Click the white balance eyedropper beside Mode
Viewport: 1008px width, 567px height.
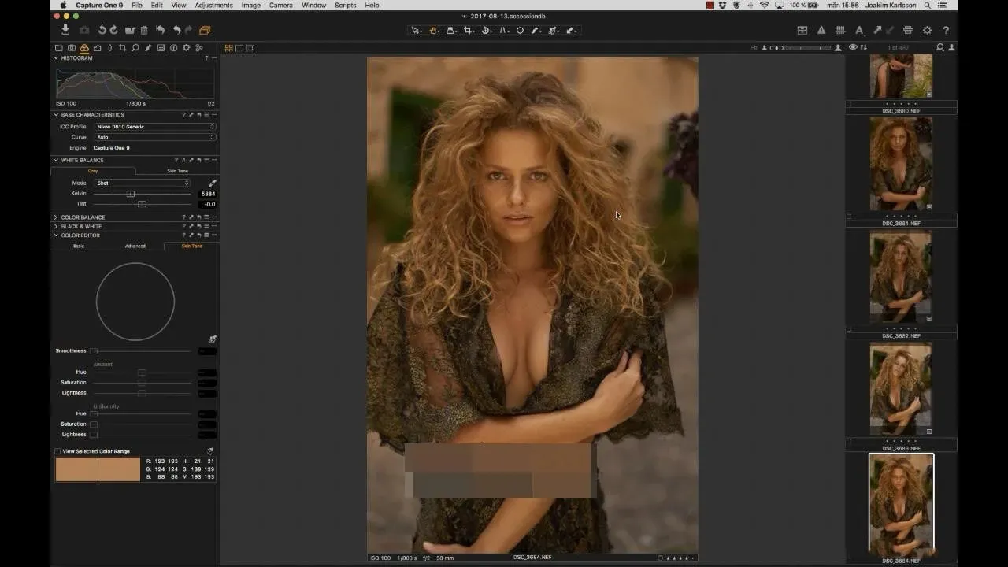pyautogui.click(x=212, y=183)
